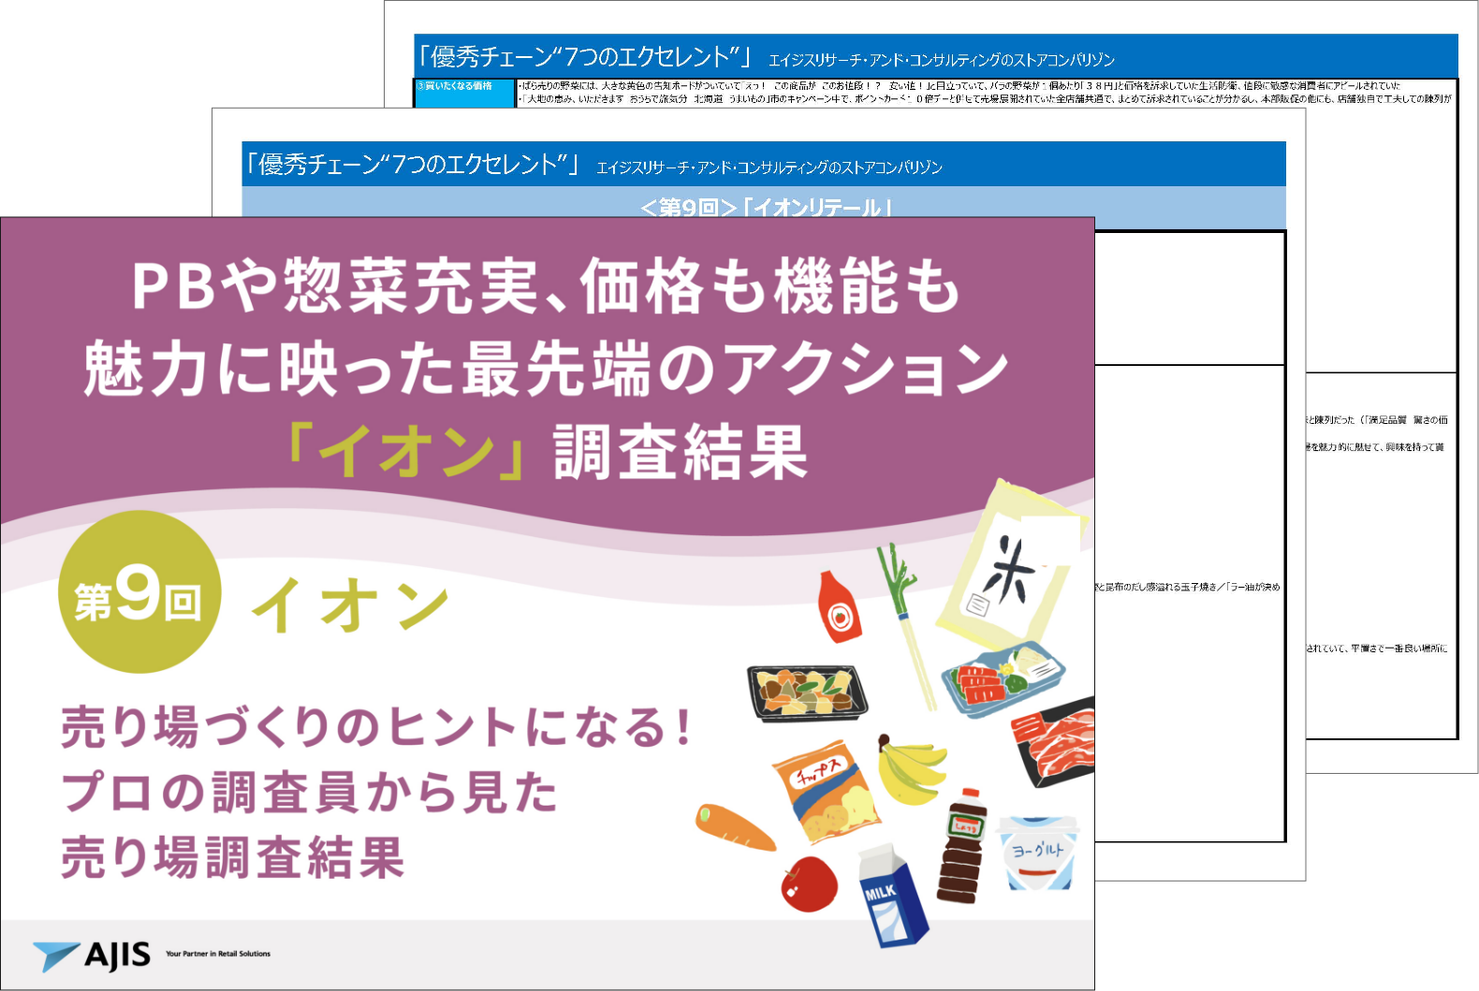The image size is (1479, 991).
Task: Click the blue MILK carton illustration
Action: click(894, 896)
